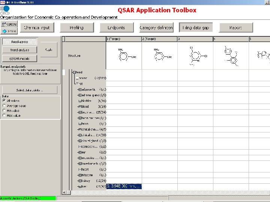Image resolution: width=270 pixels, height=202 pixels.
Task: Select the 1 (Target) column header
Action: (124, 39)
